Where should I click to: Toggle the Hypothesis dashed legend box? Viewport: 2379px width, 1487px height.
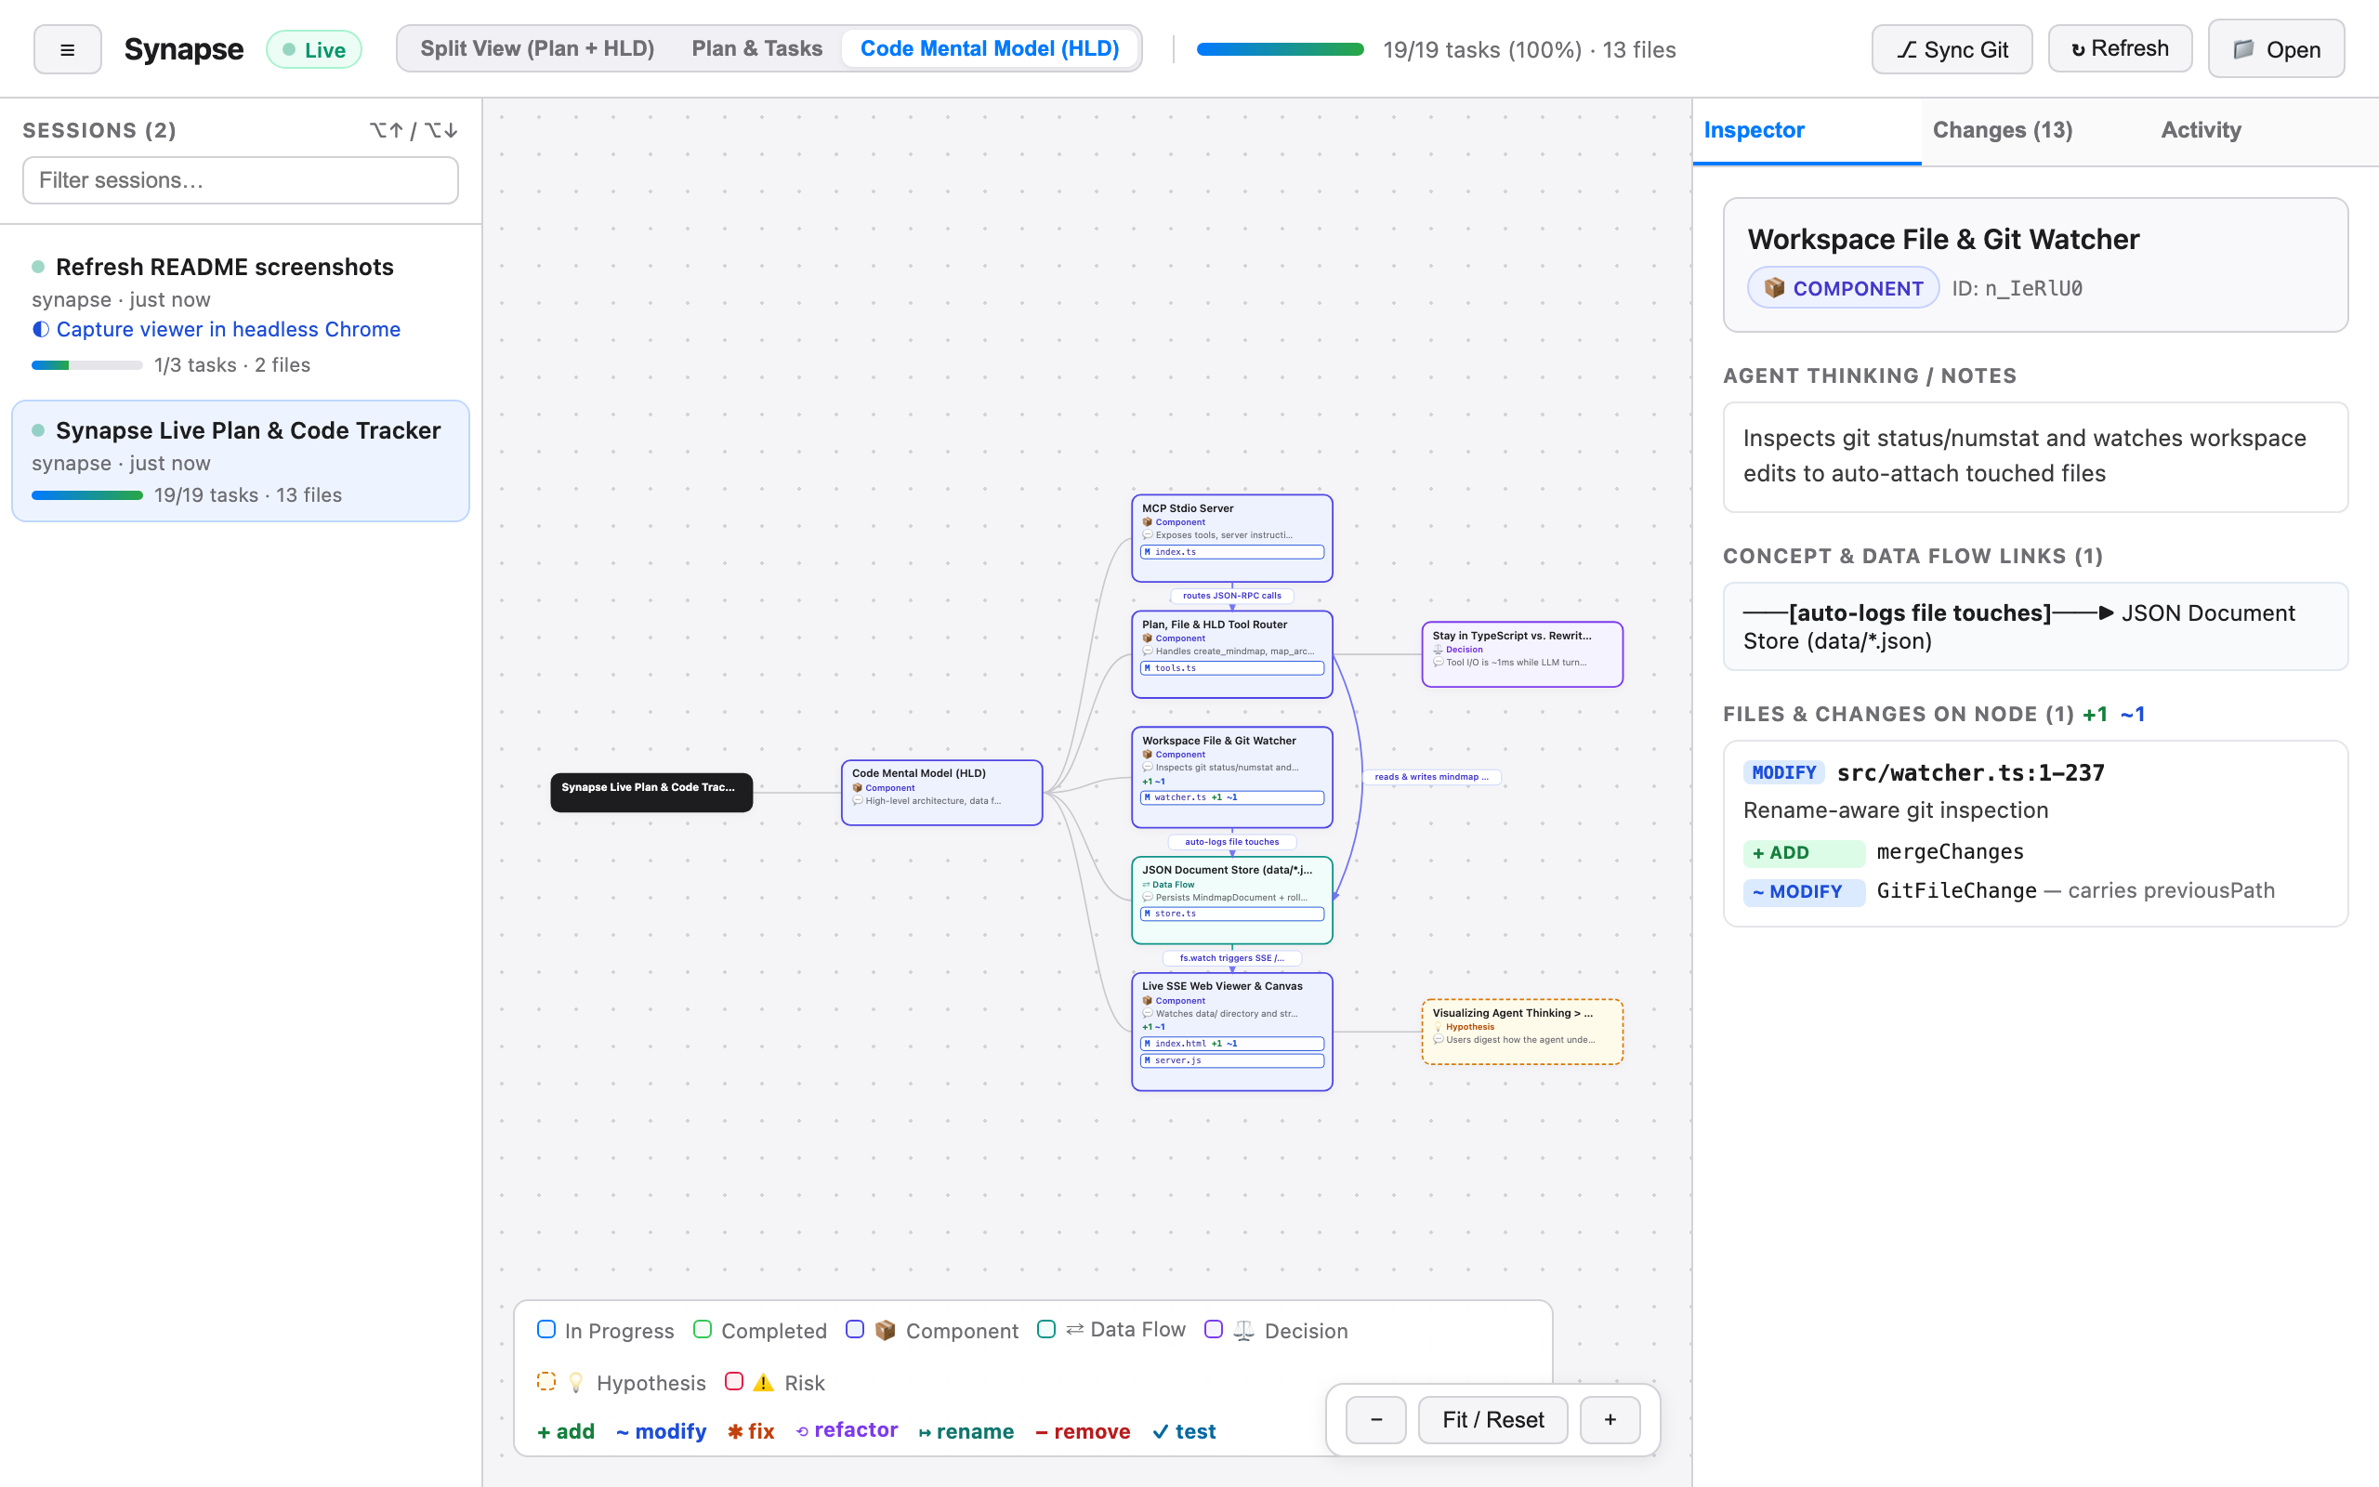click(546, 1382)
